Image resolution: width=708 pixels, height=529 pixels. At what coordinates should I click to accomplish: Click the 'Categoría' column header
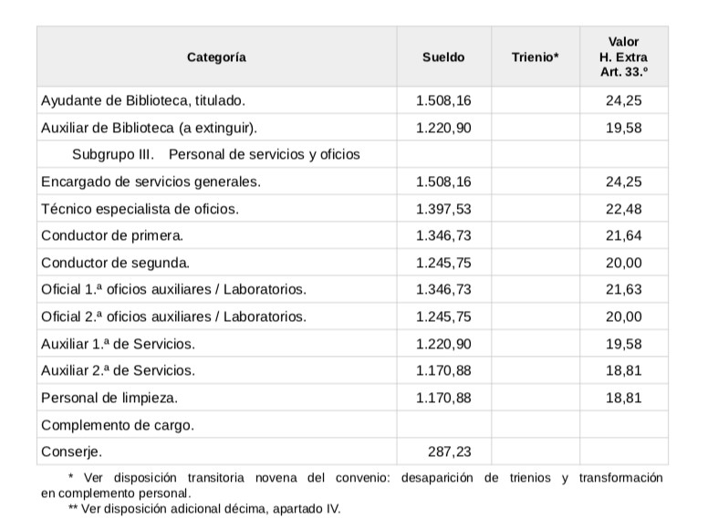pyautogui.click(x=216, y=57)
